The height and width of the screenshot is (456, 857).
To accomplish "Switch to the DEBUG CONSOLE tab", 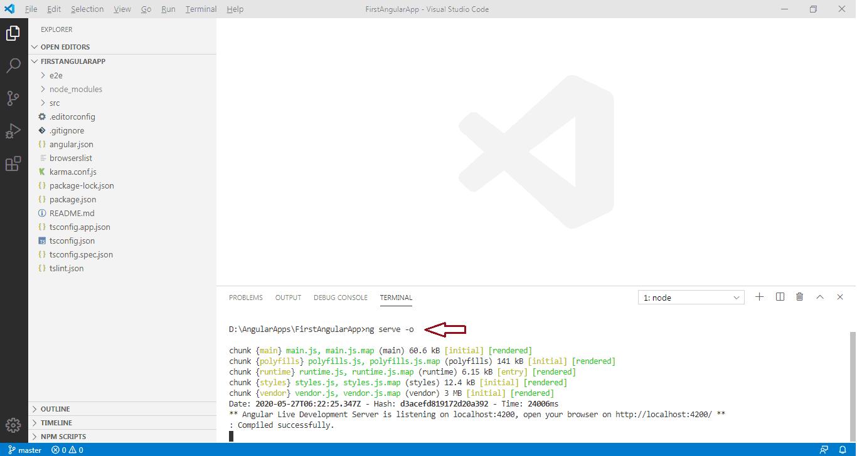I will point(340,298).
